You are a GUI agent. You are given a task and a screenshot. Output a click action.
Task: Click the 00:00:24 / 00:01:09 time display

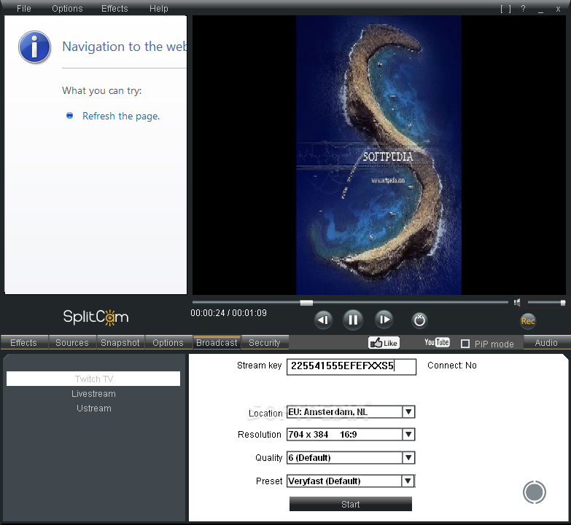(229, 313)
